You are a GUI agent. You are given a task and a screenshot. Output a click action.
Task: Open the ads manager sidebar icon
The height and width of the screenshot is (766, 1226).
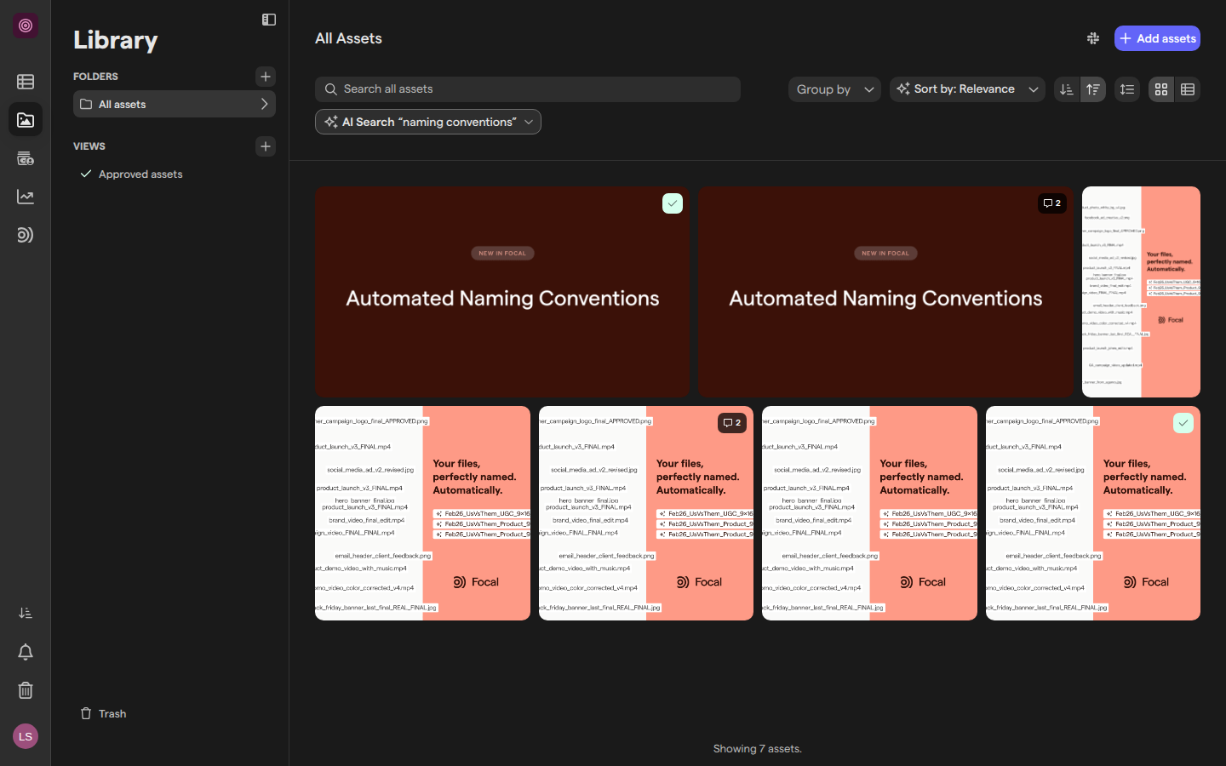point(26,158)
